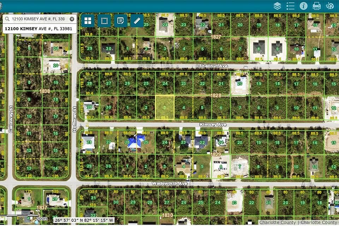Click the blue-roofed house on lot 26

click(136, 141)
